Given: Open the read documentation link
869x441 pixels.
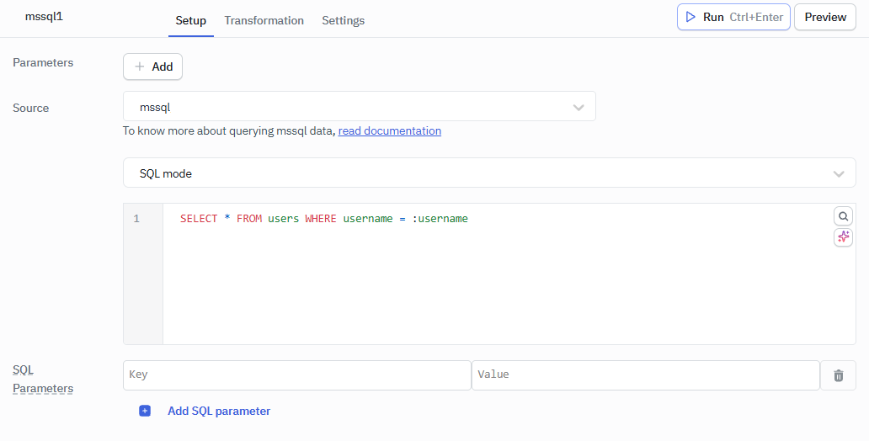Looking at the screenshot, I should click(x=389, y=130).
